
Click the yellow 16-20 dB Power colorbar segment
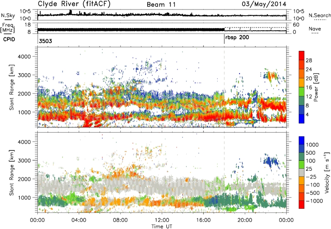coord(302,82)
